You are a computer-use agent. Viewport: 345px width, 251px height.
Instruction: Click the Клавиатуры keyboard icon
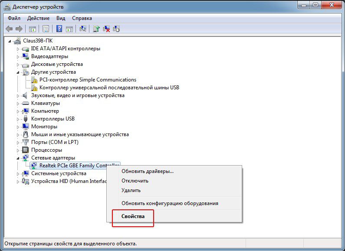coord(26,103)
